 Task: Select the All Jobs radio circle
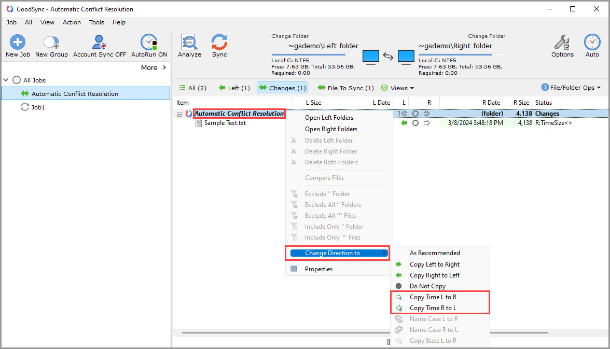click(x=17, y=80)
